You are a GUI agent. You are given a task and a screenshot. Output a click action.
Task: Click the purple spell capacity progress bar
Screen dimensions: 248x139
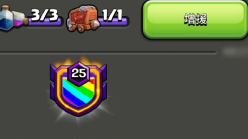(x=45, y=22)
